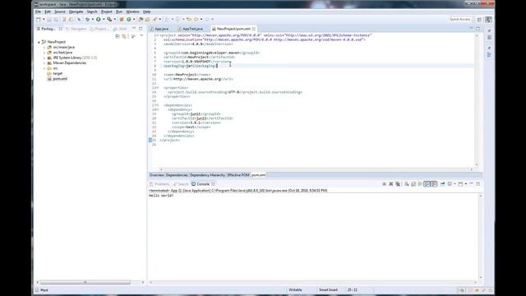
Task: Click the Java perspective icon
Action: coord(489,20)
